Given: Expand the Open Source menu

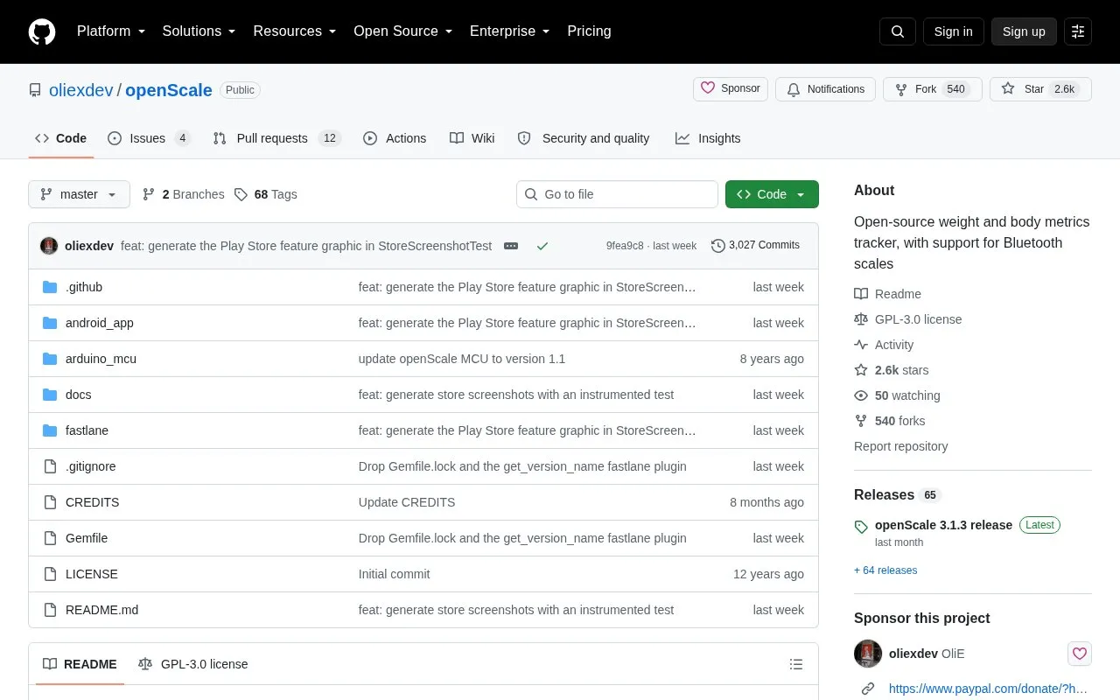Looking at the screenshot, I should (402, 31).
